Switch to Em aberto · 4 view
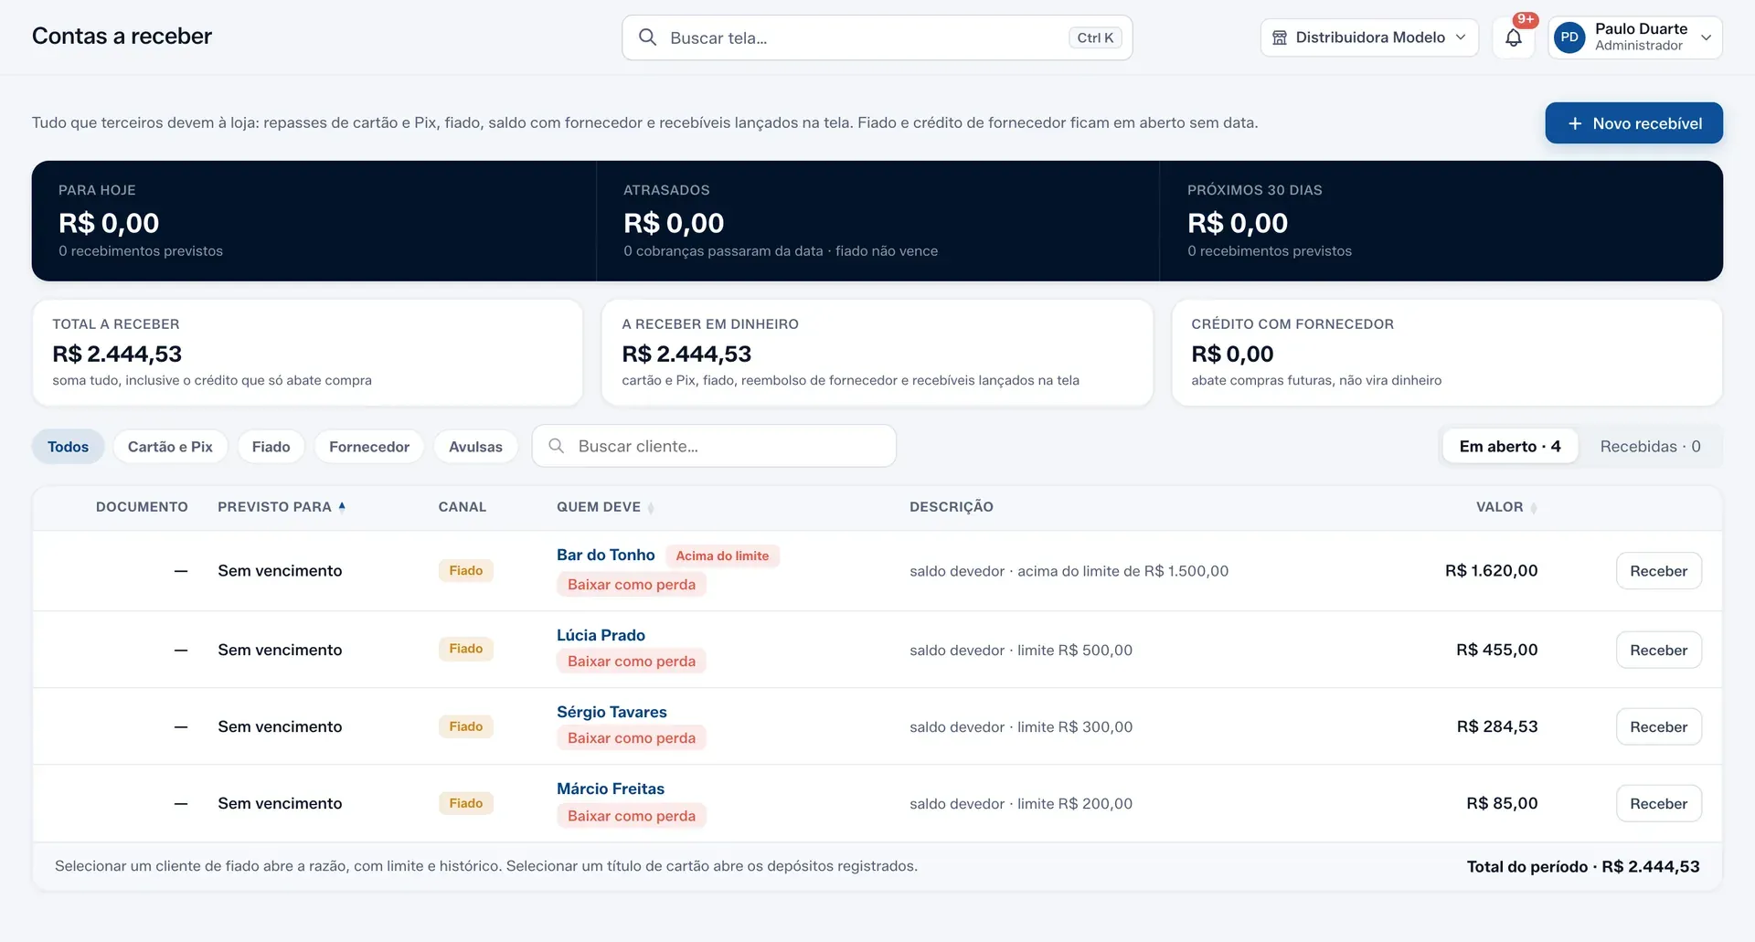Viewport: 1755px width, 942px height. [x=1510, y=446]
